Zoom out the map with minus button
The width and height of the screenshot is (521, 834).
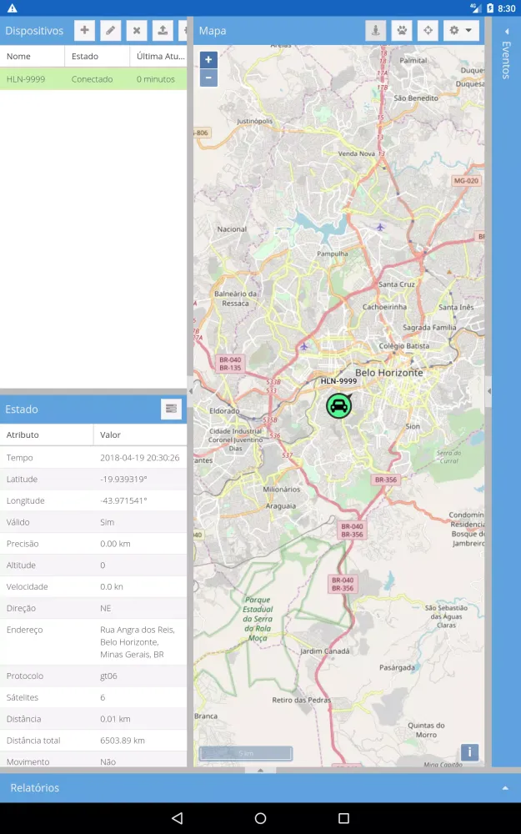pos(208,78)
